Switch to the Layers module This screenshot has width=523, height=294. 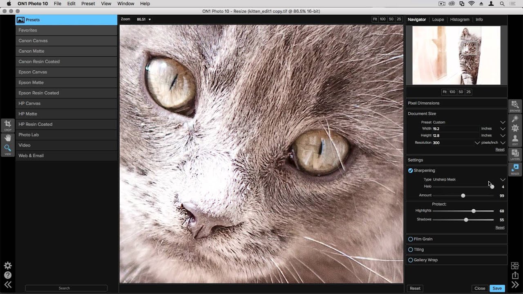pyautogui.click(x=515, y=154)
